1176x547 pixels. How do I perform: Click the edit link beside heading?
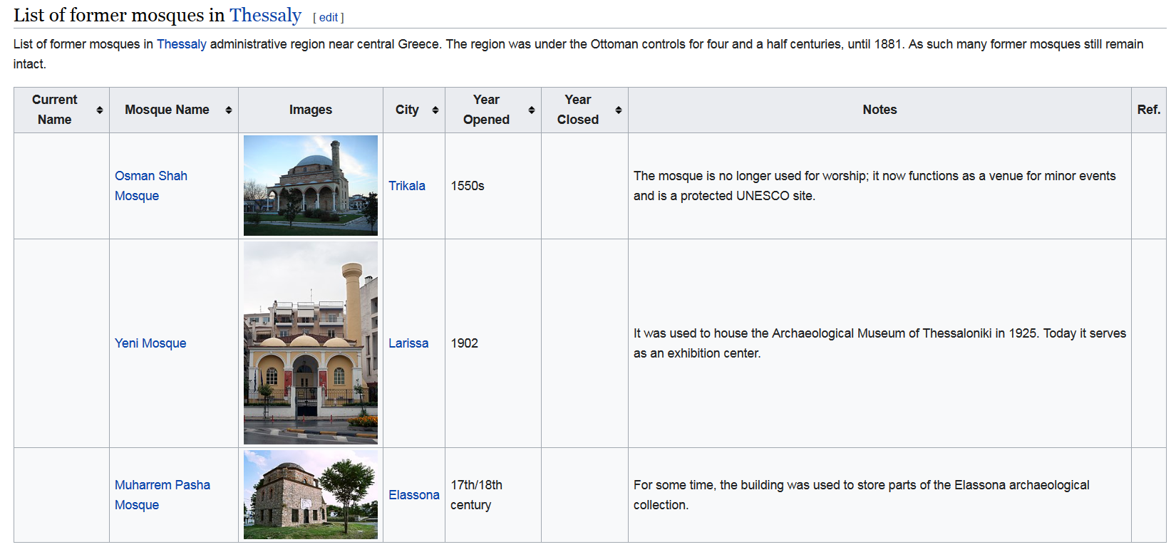[329, 17]
